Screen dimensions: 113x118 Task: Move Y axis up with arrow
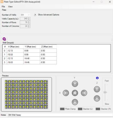click(x=75, y=84)
